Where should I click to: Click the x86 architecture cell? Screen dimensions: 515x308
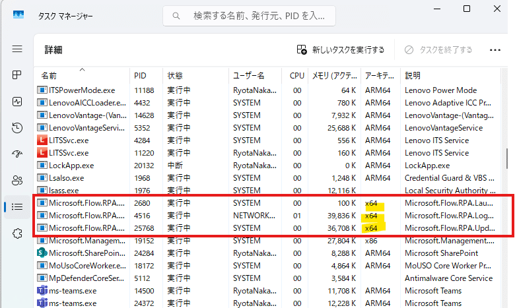click(x=371, y=241)
